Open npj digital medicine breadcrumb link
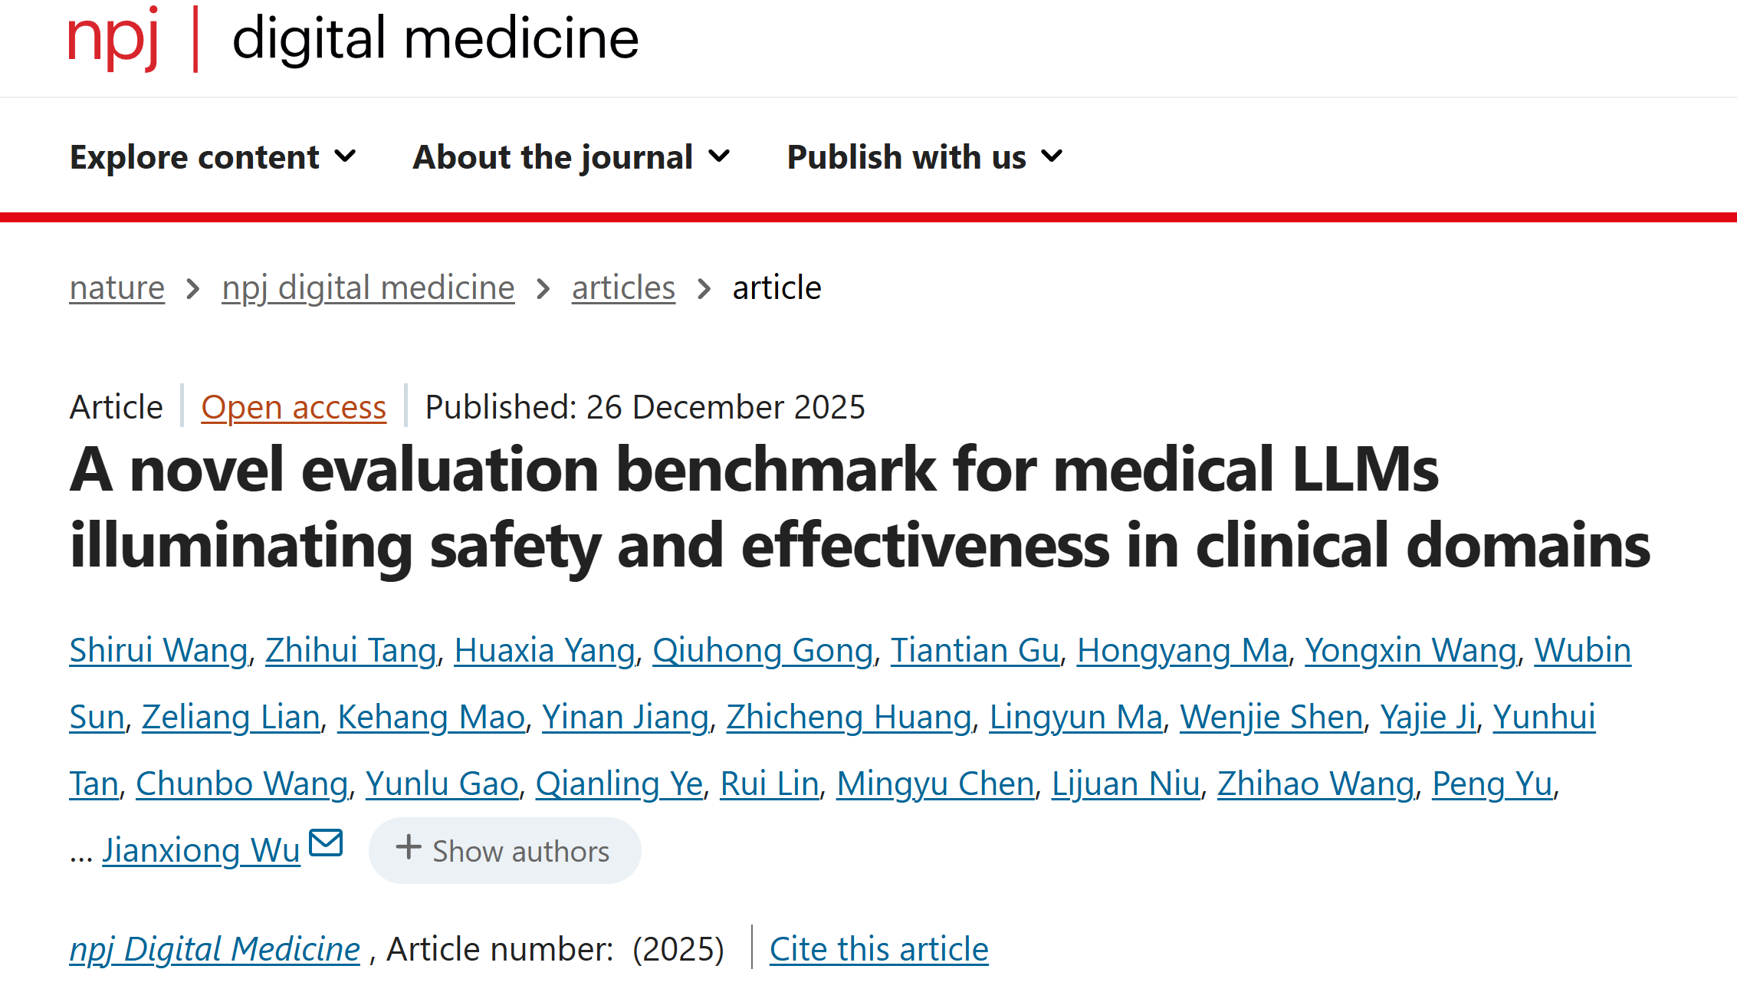The width and height of the screenshot is (1737, 1002). pos(368,288)
